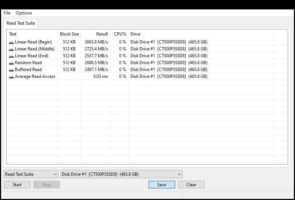Open the Options menu

(x=24, y=13)
